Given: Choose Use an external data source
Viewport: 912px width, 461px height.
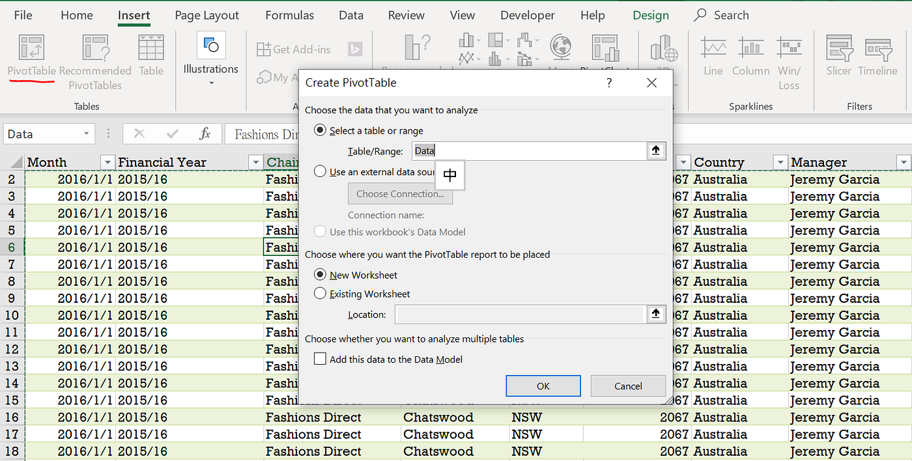Looking at the screenshot, I should 320,172.
